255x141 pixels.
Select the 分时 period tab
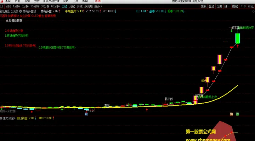[8, 6]
